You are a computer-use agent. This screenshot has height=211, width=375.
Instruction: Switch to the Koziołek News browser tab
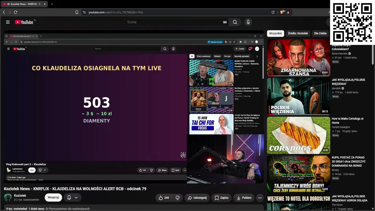[24, 4]
